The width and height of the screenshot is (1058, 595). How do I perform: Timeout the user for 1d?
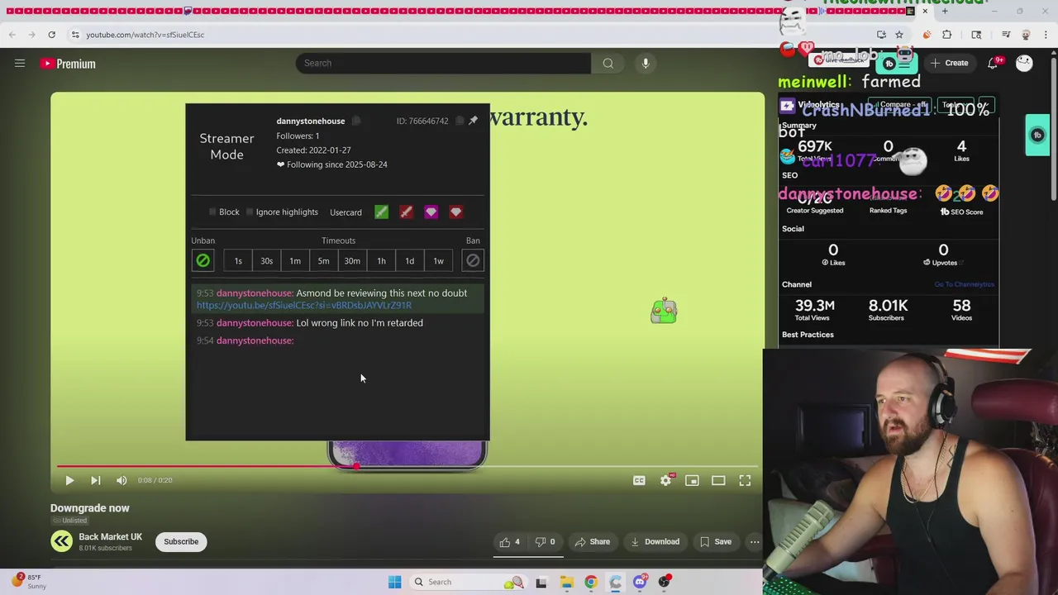409,261
